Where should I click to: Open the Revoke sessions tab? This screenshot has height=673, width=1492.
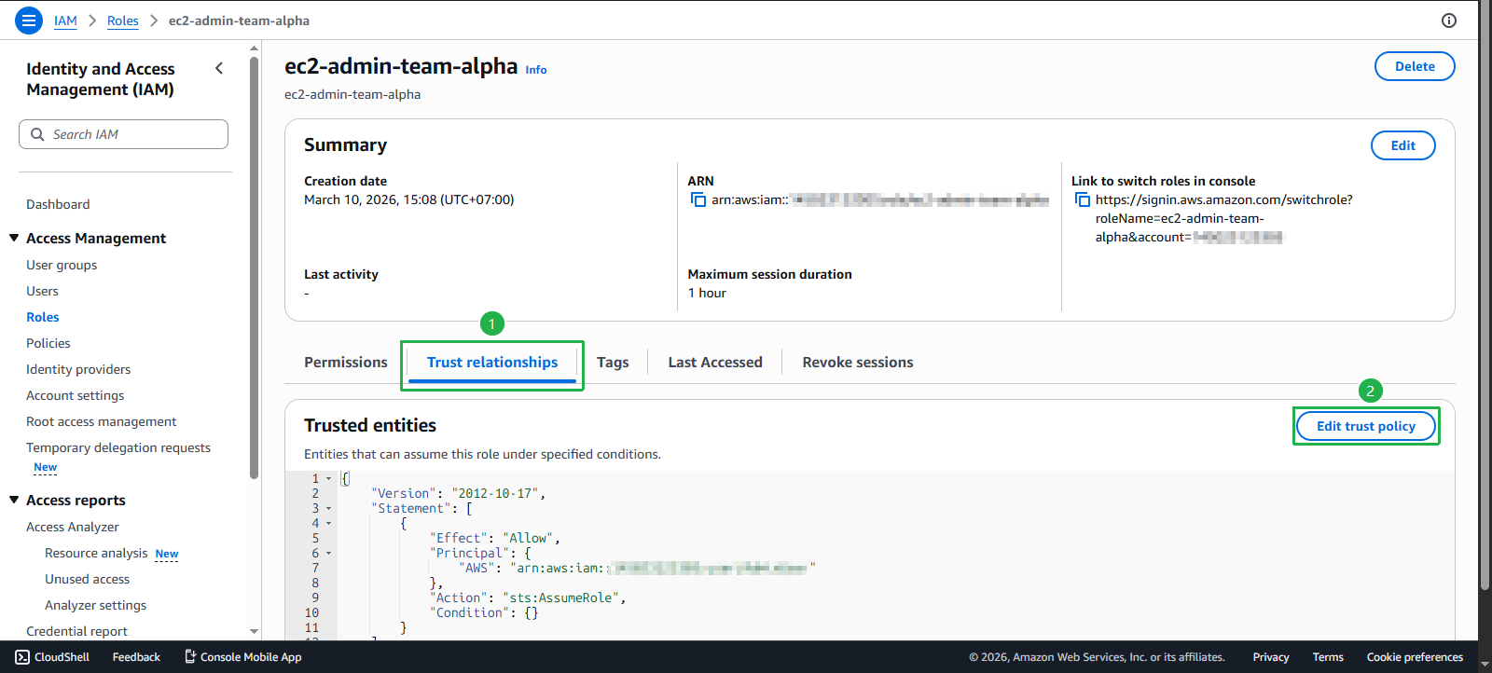[858, 362]
